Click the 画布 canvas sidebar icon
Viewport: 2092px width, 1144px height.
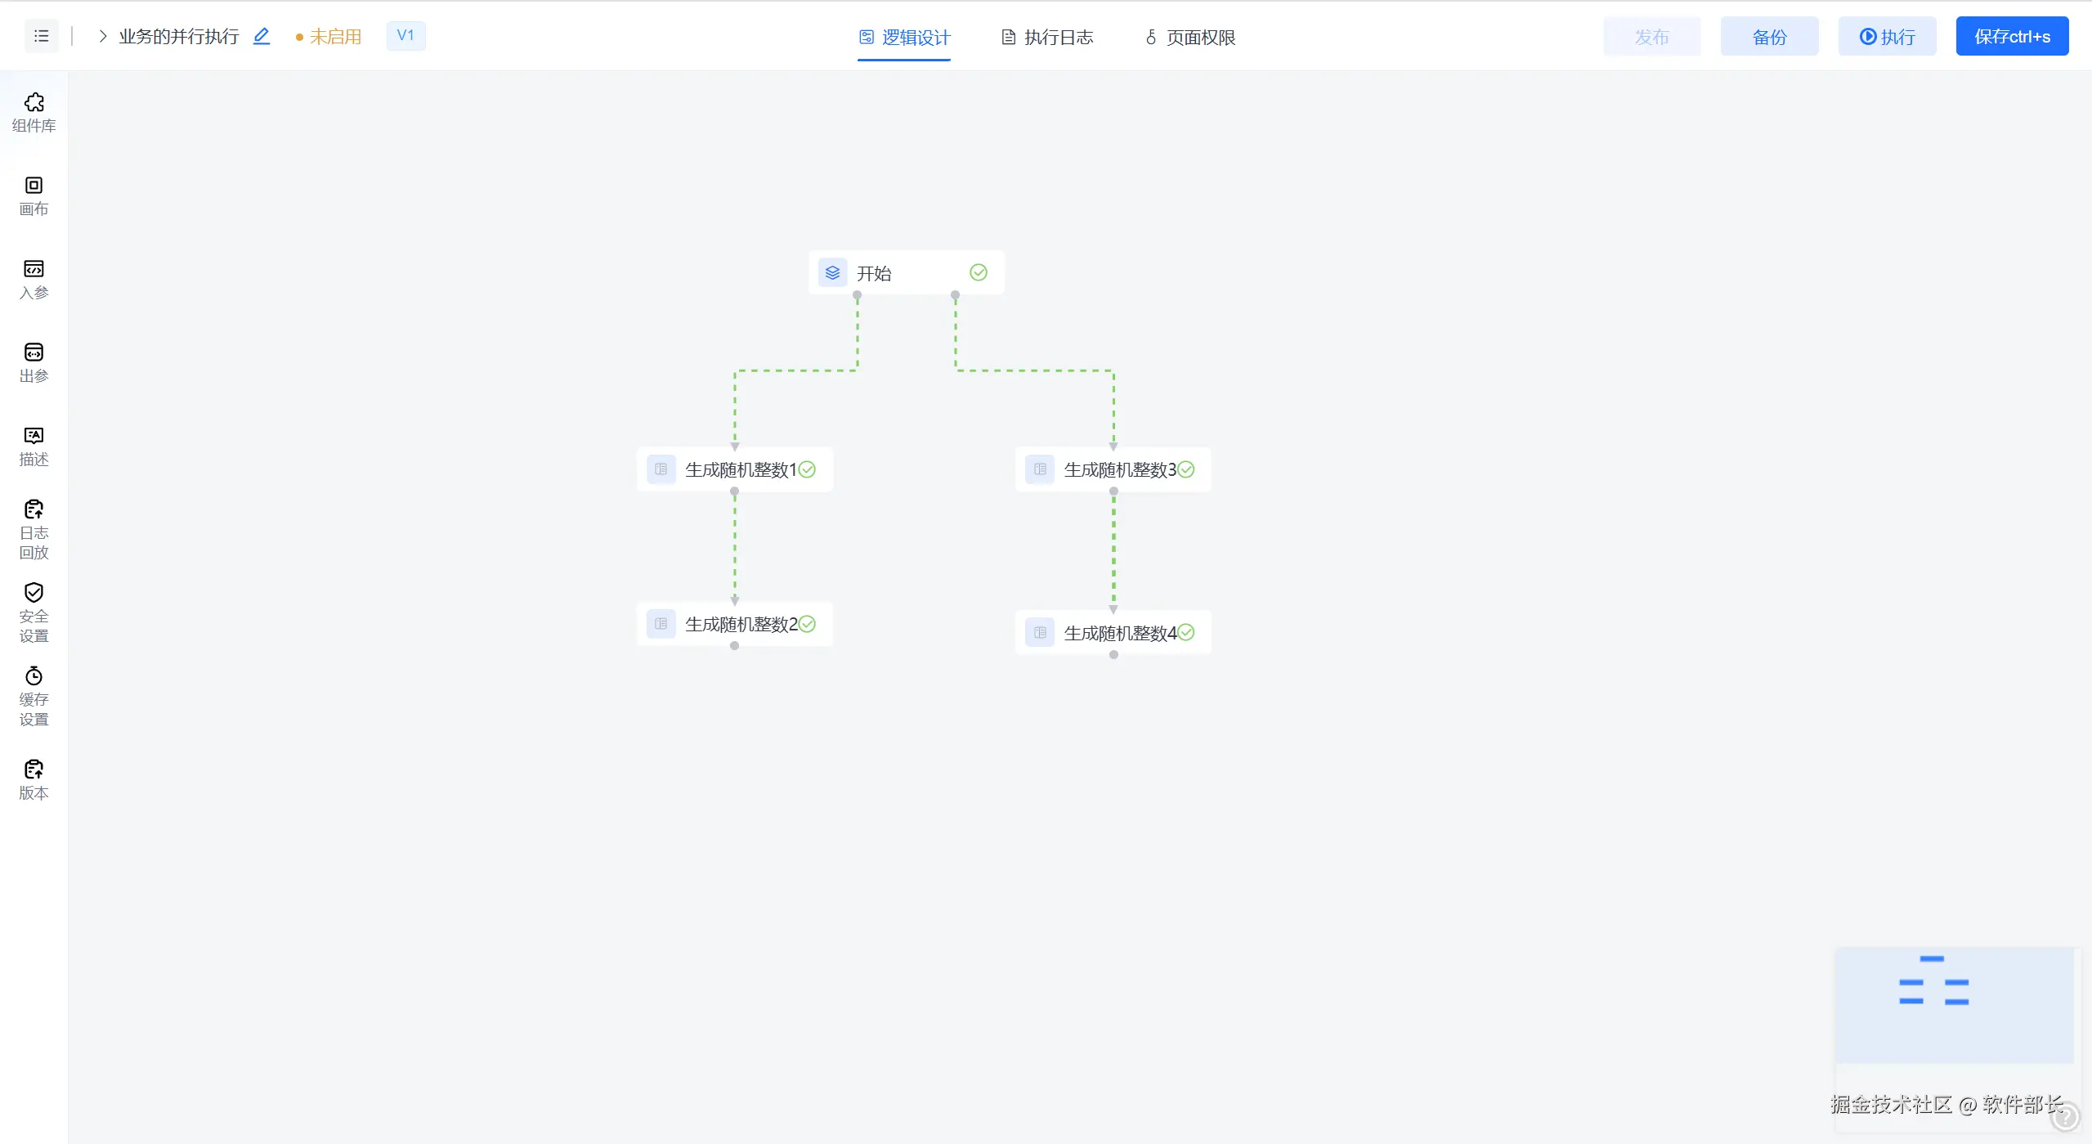34,195
